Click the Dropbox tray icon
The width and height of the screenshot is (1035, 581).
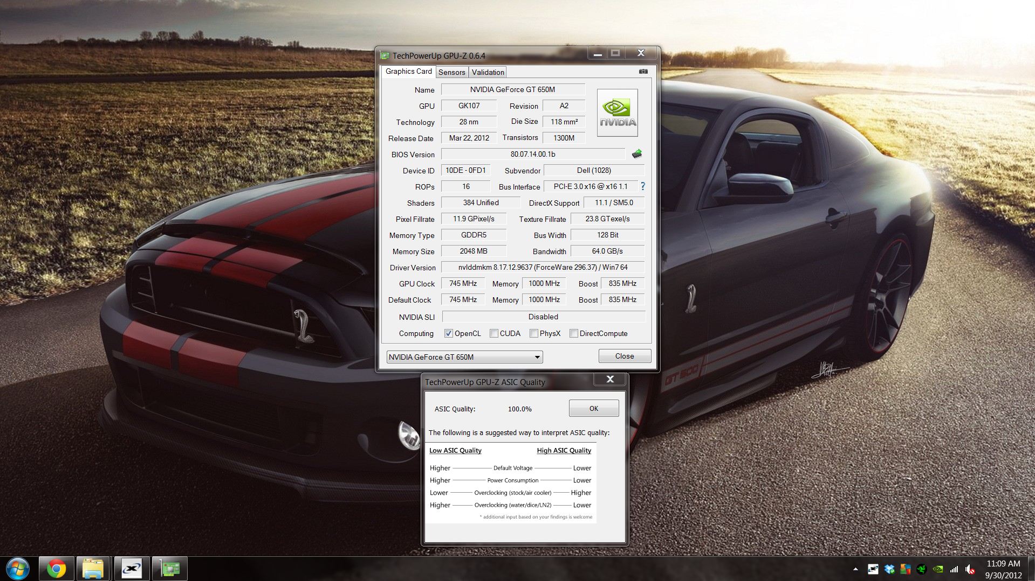(889, 569)
